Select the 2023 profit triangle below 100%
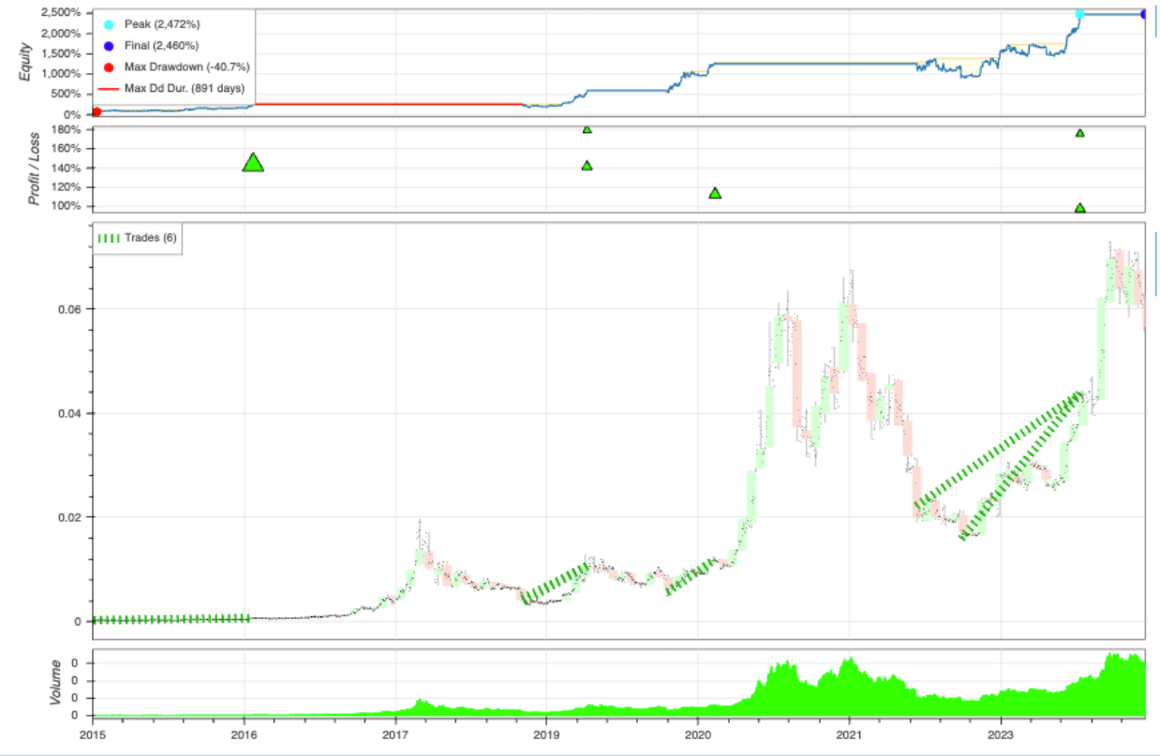The image size is (1160, 756). click(x=1079, y=209)
